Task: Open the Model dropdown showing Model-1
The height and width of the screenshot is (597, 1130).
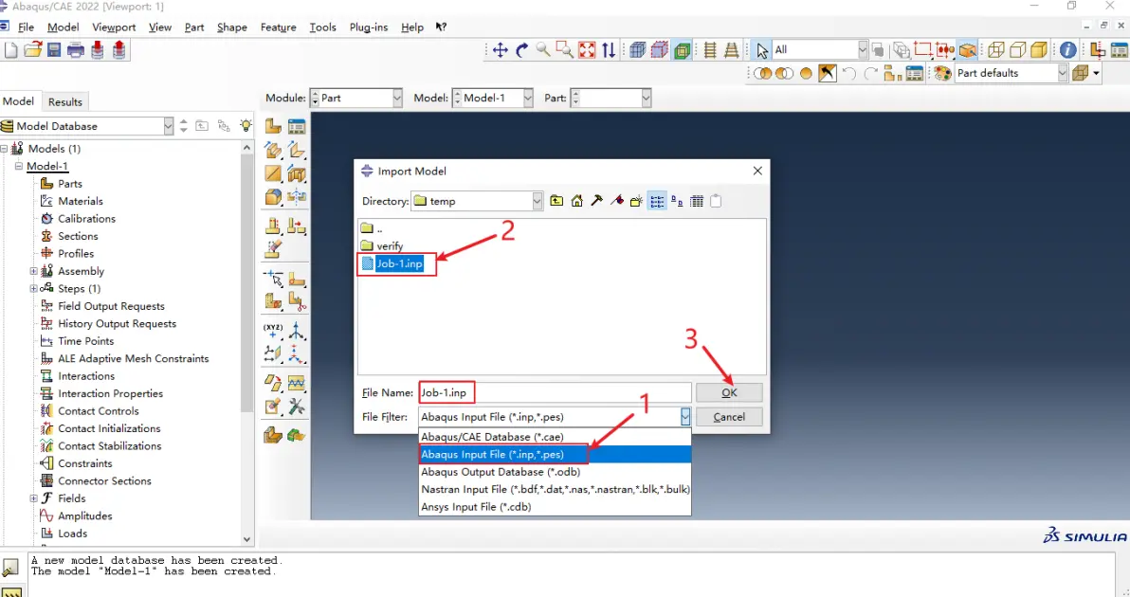Action: (527, 98)
